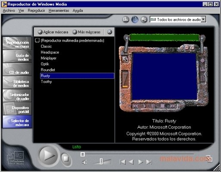This screenshot has height=172, width=221.
Task: Delete the selected skin with X icon
Action: (109, 32)
